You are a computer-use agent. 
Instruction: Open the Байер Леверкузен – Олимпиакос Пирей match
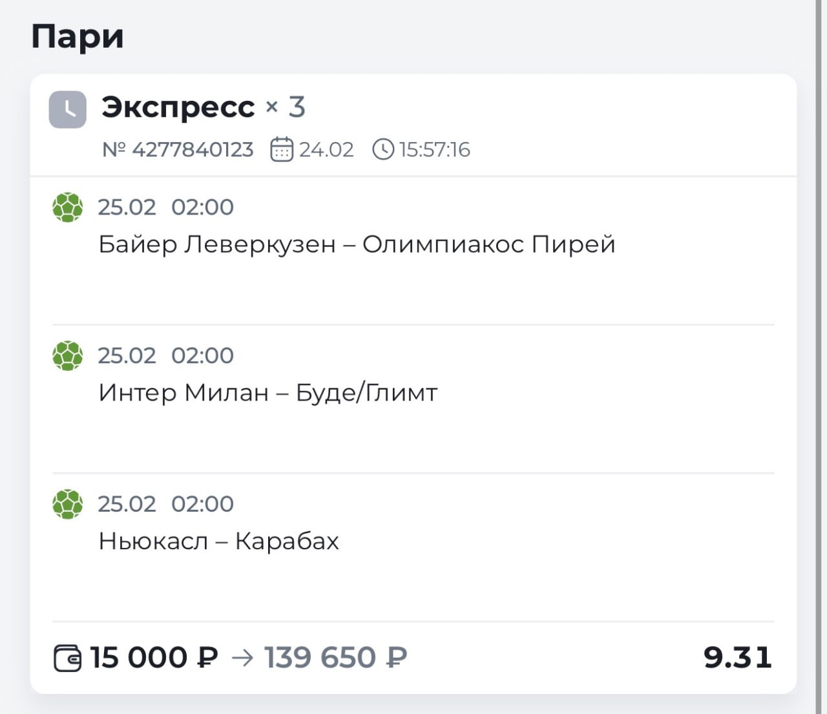[357, 244]
